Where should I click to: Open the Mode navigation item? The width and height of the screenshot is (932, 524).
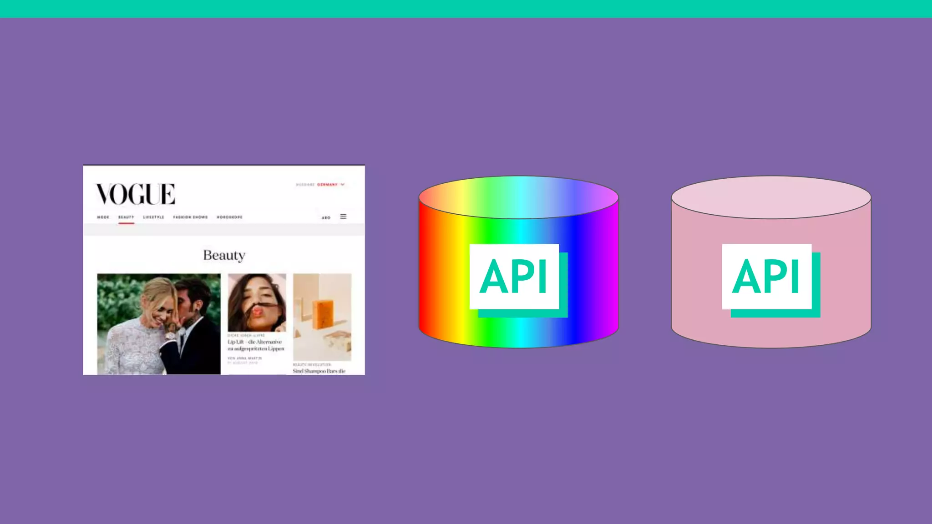(x=103, y=217)
